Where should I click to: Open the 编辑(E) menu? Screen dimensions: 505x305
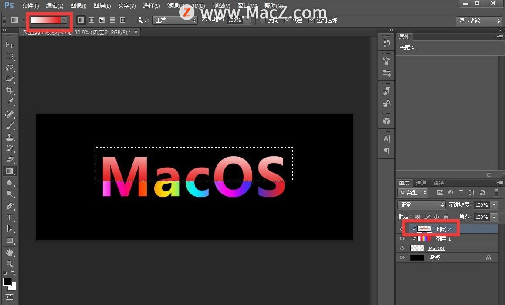click(x=55, y=6)
